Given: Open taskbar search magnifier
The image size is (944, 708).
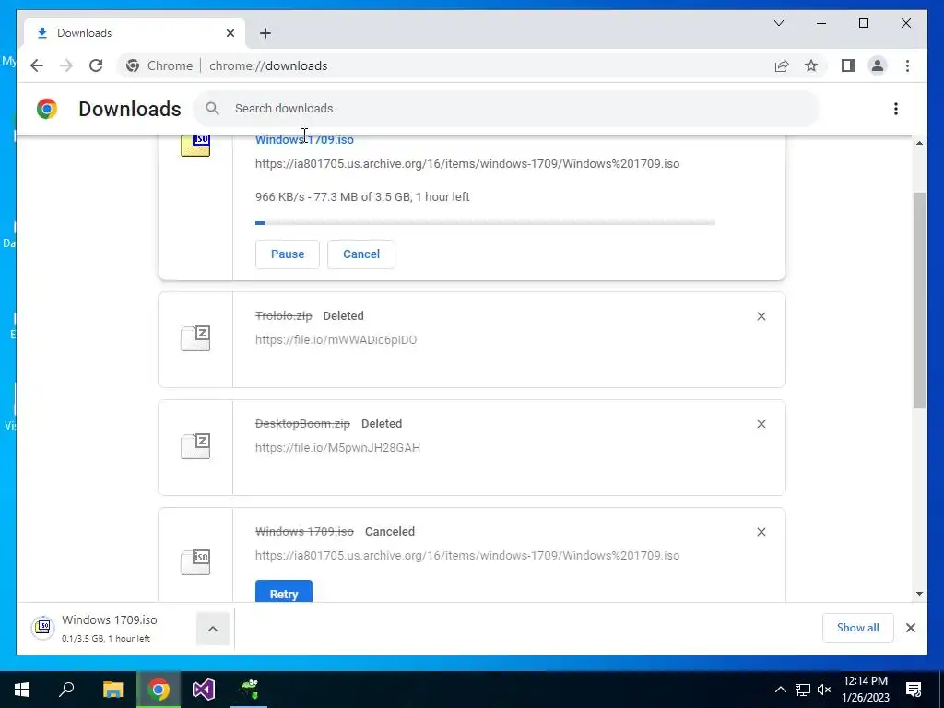Looking at the screenshot, I should [66, 690].
